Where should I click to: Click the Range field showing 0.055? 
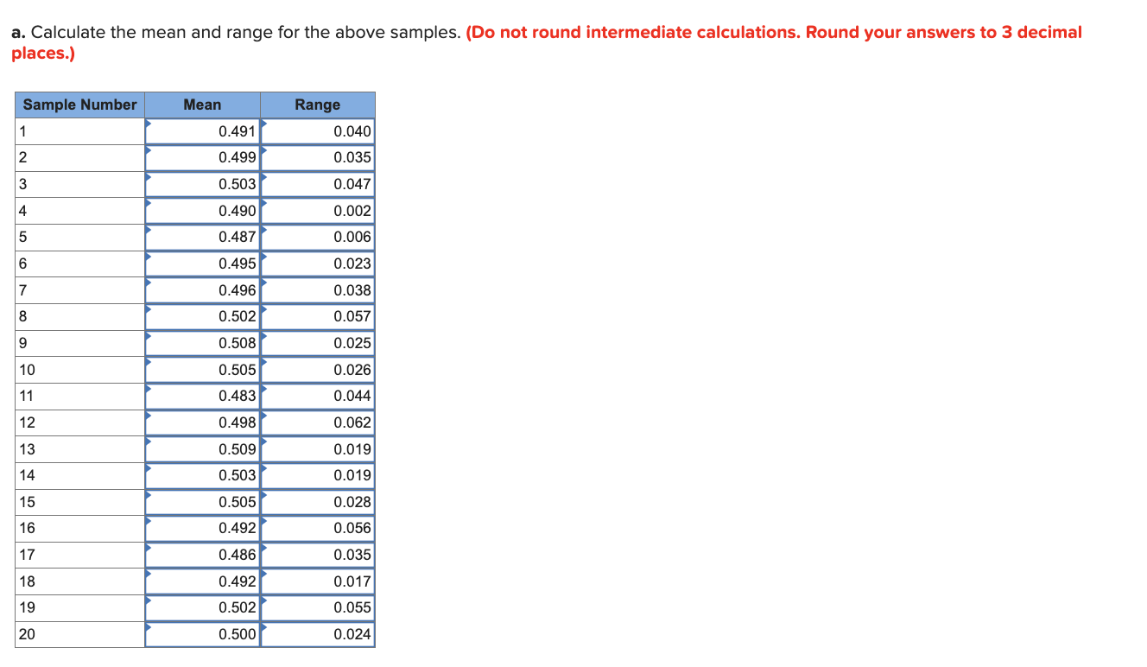coord(318,607)
